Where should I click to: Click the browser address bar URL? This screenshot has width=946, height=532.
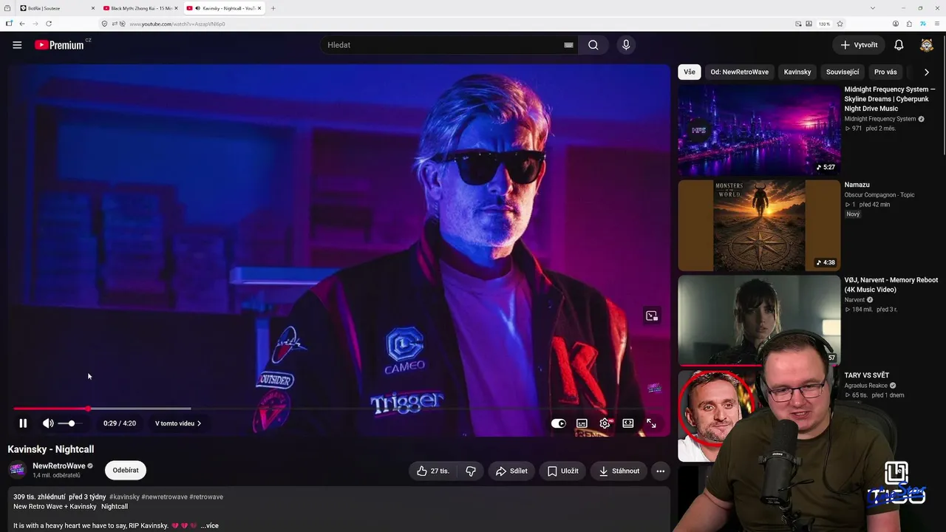click(x=177, y=24)
